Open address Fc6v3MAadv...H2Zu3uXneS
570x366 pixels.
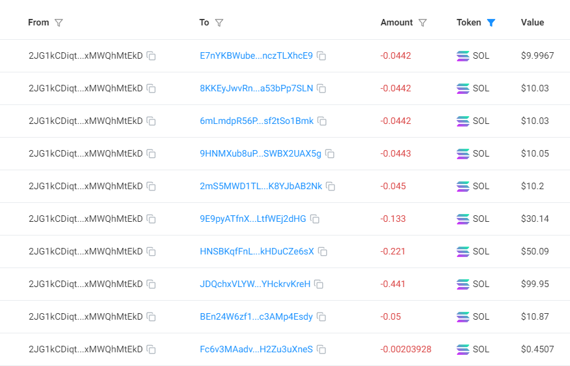pos(256,349)
